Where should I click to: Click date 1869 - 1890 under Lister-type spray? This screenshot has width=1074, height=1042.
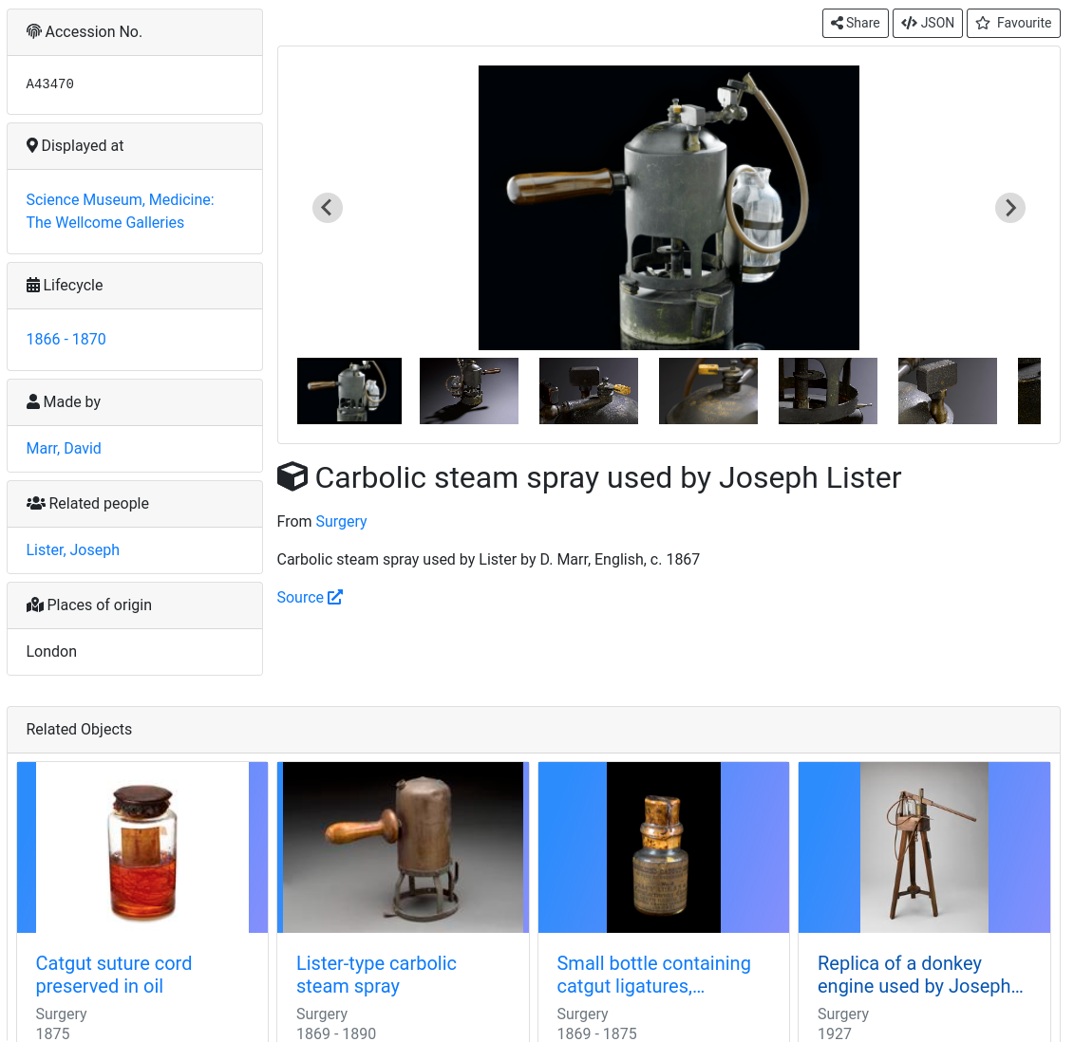[336, 1033]
